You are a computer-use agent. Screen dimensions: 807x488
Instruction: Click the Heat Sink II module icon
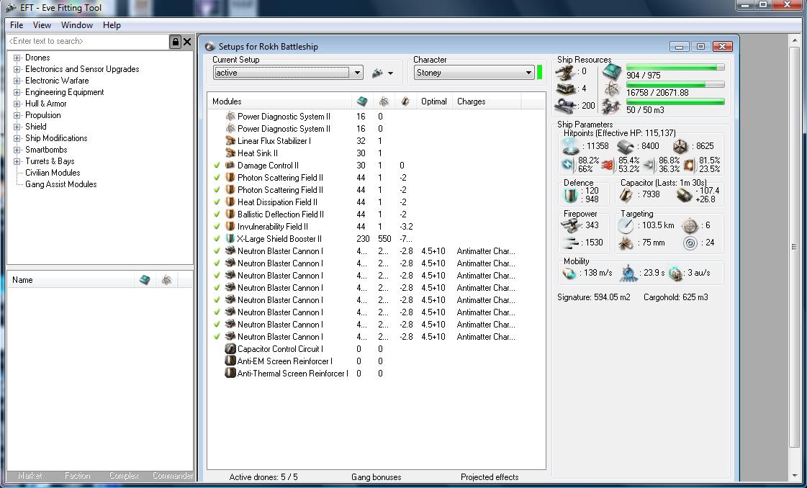pos(230,153)
